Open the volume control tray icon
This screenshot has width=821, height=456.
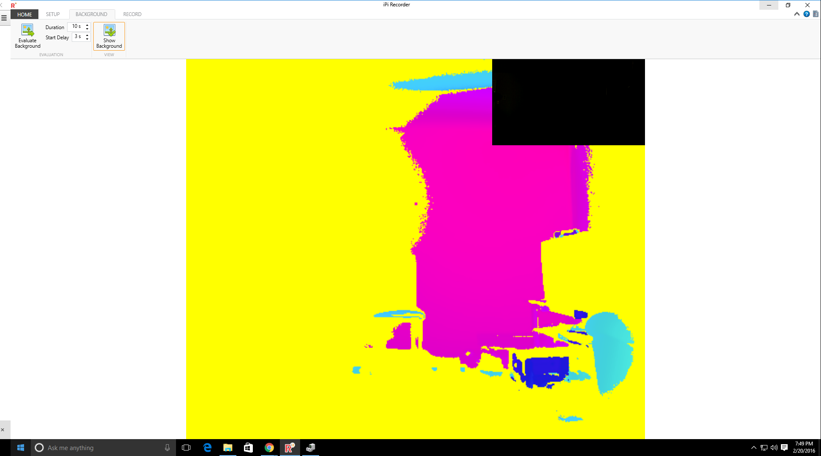pos(774,448)
